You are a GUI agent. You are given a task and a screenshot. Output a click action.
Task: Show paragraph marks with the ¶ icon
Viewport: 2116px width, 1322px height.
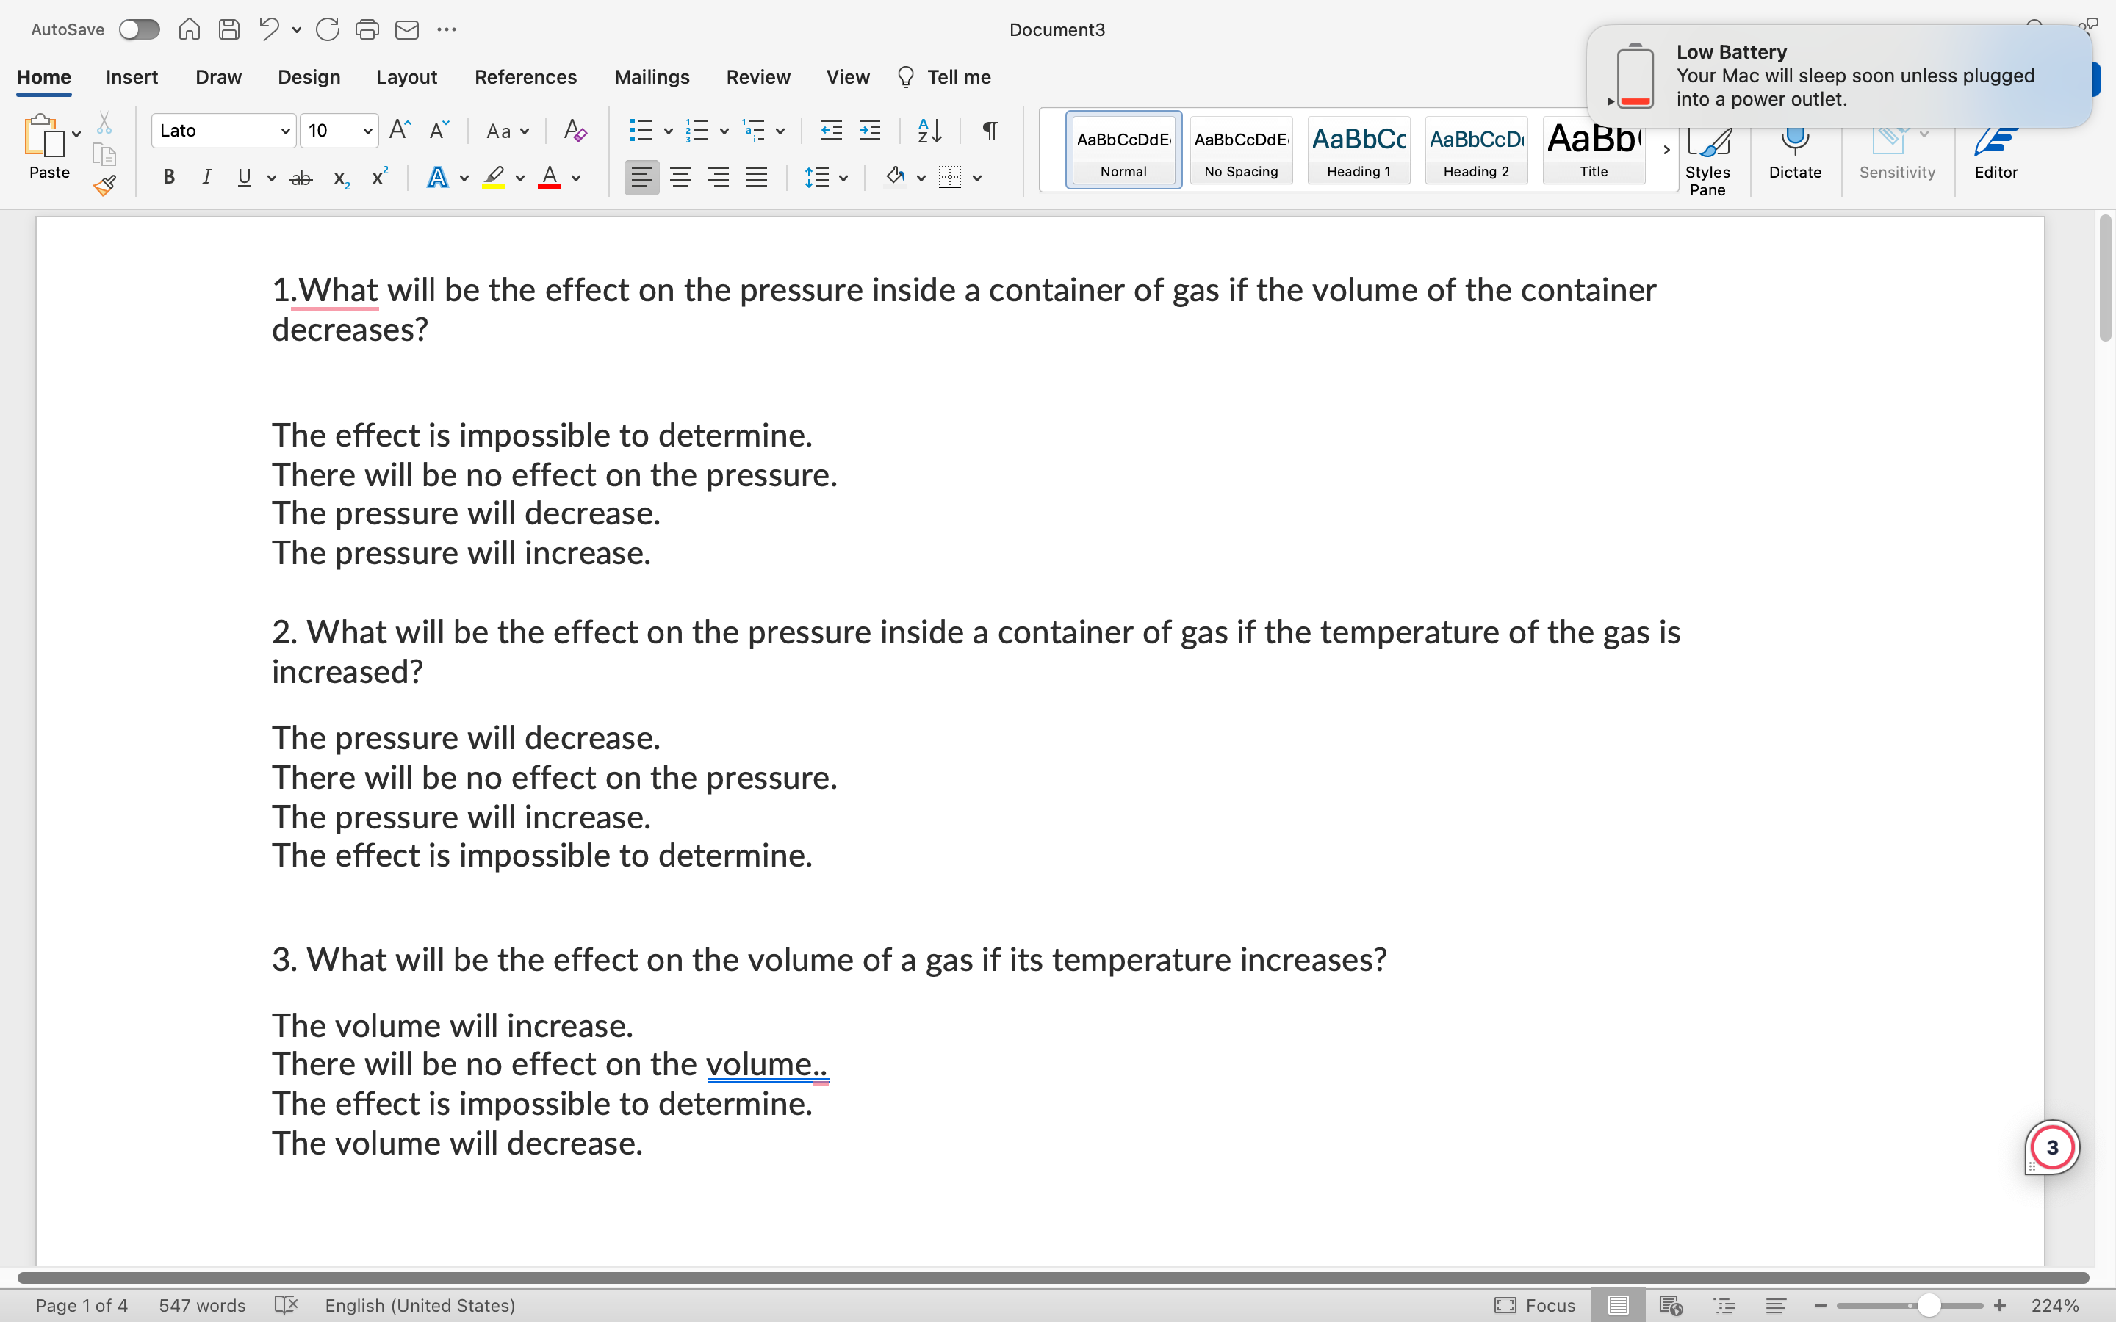988,130
